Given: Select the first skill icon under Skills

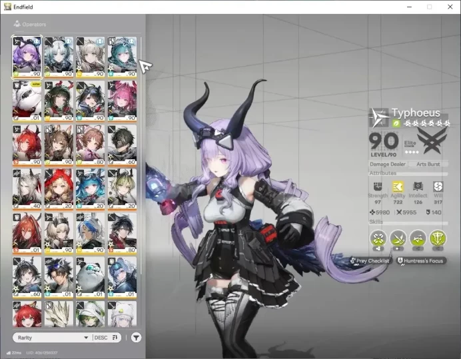Looking at the screenshot, I should click(x=378, y=238).
